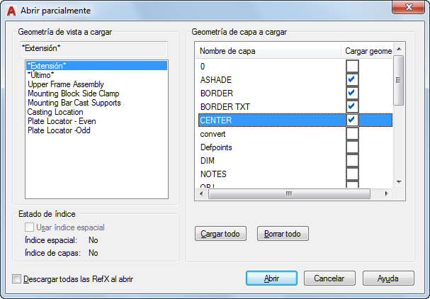Click the horizontal scroll left arrow
Image resolution: width=430 pixels, height=299 pixels.
tap(202, 193)
